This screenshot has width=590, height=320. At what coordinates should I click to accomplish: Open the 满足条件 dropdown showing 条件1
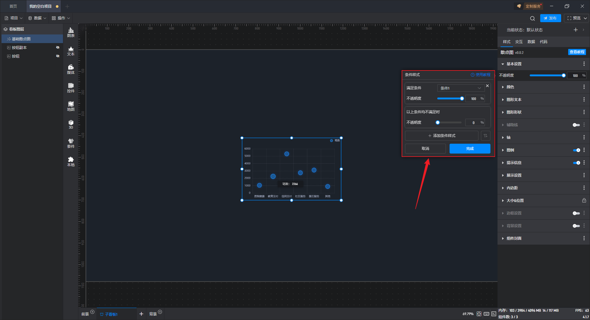coord(460,88)
